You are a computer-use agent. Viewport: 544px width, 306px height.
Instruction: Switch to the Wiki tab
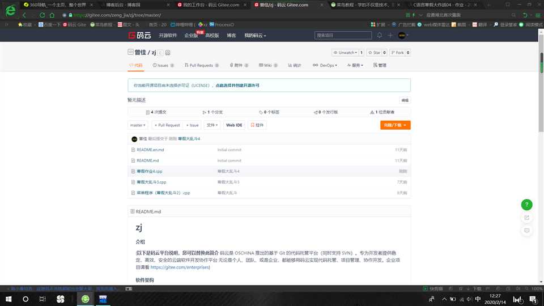(268, 65)
